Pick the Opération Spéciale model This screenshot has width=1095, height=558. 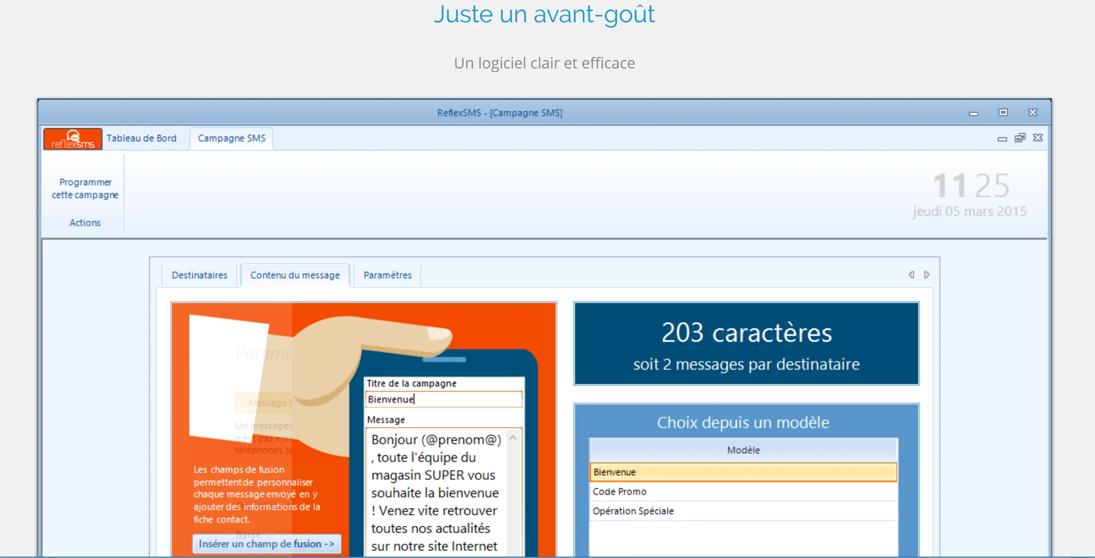tap(743, 511)
